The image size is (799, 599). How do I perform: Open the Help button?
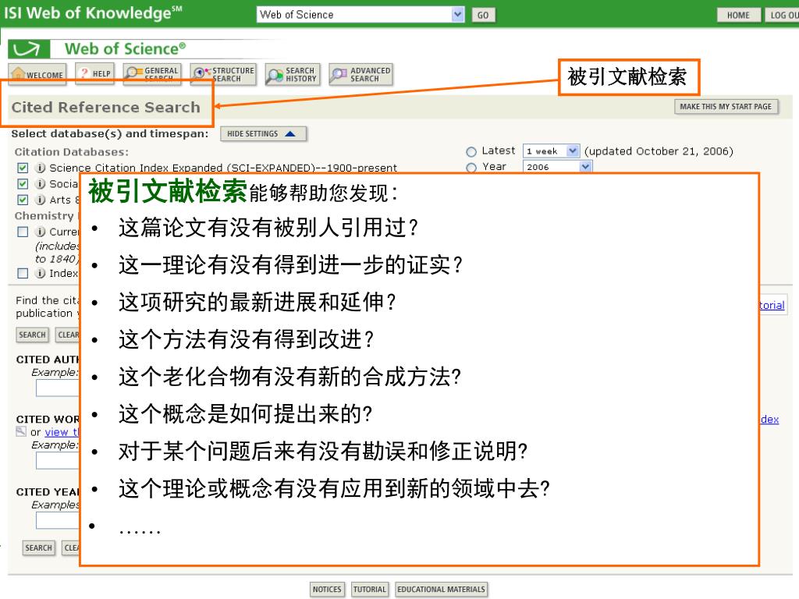click(94, 74)
